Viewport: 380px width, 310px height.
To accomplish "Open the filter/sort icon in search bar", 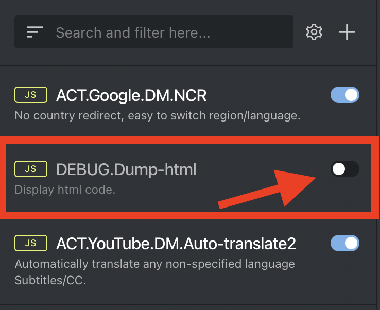I will pos(34,32).
